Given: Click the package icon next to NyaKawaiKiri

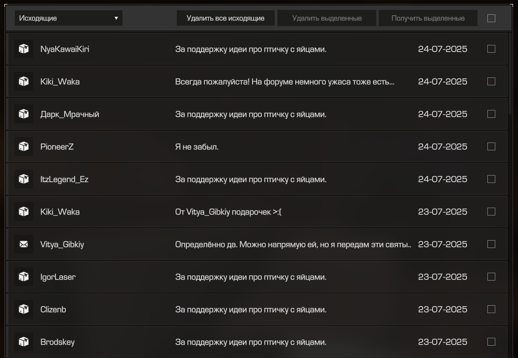Looking at the screenshot, I should 24,49.
